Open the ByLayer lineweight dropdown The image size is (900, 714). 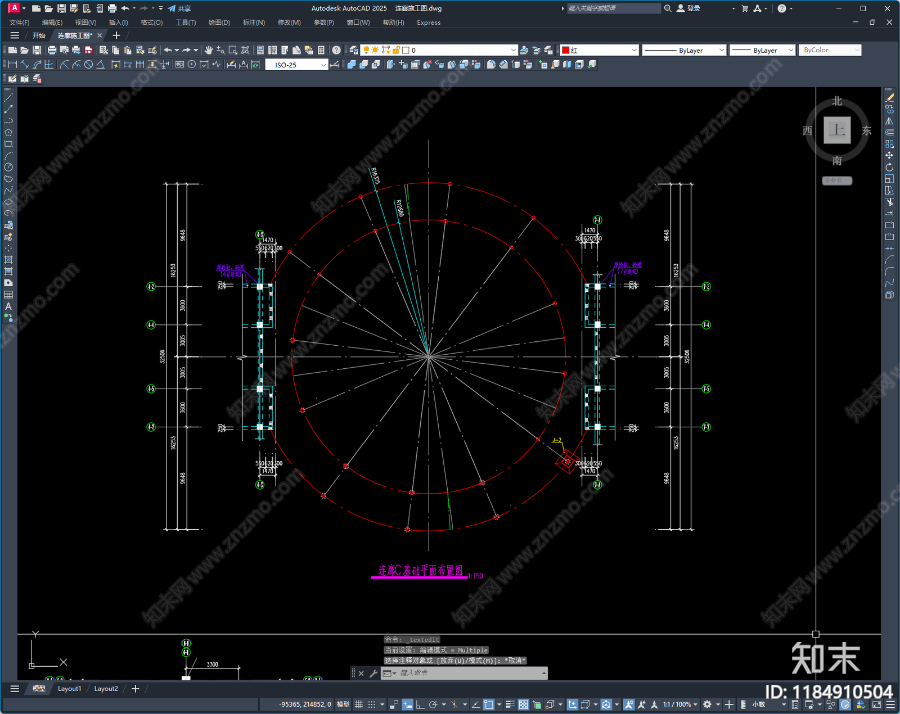click(763, 50)
